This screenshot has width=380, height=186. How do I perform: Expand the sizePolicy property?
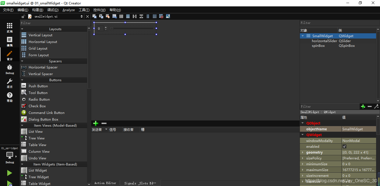pyautogui.click(x=303, y=158)
